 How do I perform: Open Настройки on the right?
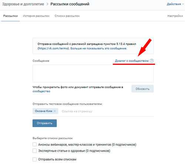(x=175, y=16)
